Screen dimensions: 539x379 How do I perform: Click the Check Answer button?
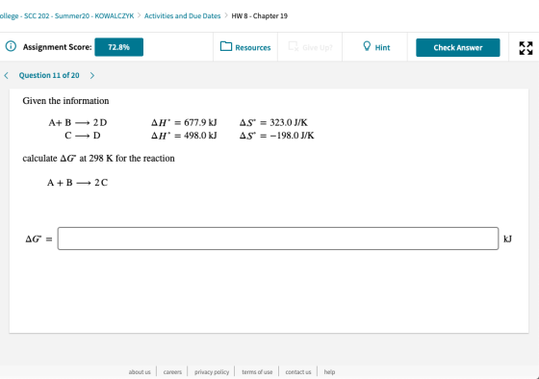tap(458, 48)
